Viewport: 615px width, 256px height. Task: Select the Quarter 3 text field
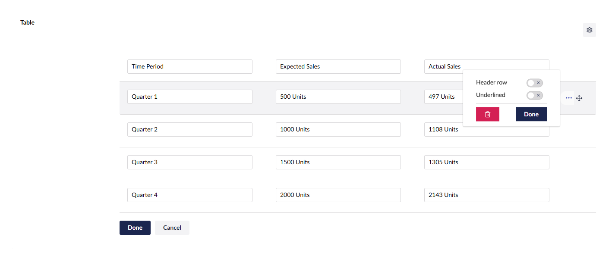click(189, 162)
